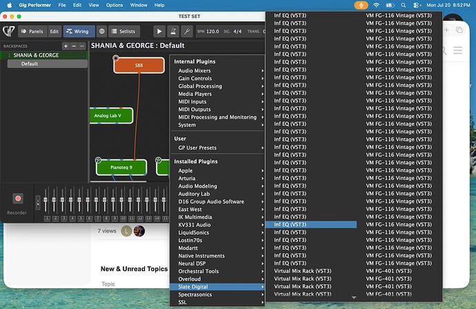The image size is (476, 309).
Task: Open the Slate Digital plugins entry
Action: pos(218,287)
